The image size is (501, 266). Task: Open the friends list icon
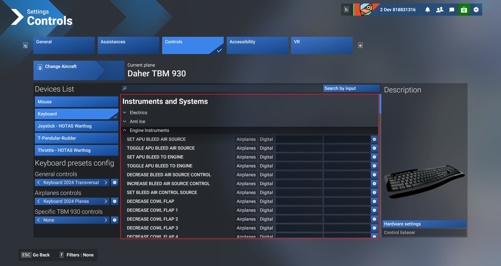click(440, 9)
